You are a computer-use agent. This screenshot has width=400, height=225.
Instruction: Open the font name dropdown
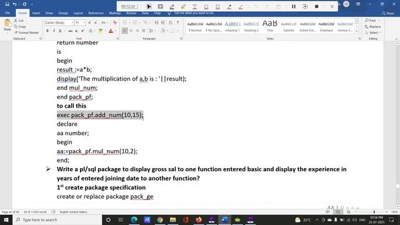click(72, 22)
